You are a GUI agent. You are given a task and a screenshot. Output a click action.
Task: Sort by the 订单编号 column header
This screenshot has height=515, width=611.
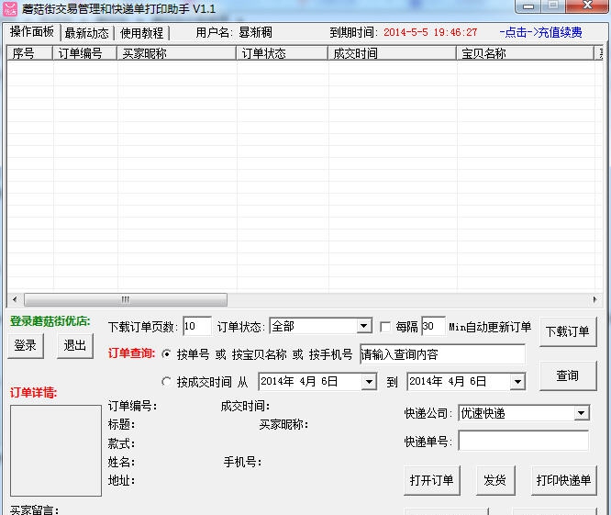[85, 53]
